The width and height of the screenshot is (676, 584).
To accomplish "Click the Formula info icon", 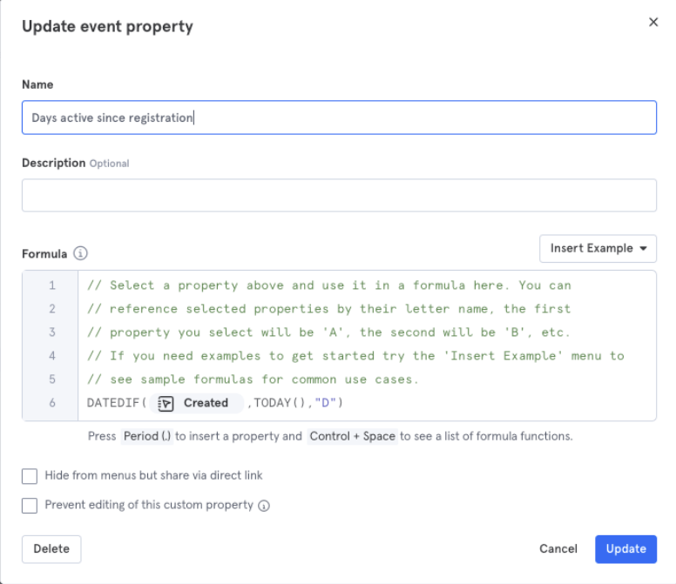I will pos(80,253).
